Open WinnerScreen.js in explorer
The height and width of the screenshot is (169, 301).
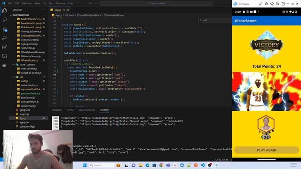(x=29, y=61)
